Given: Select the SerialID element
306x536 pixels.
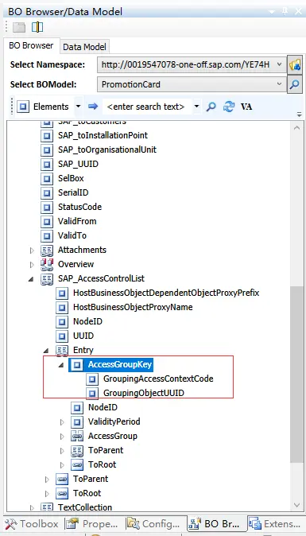Looking at the screenshot, I should 73,192.
